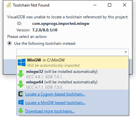Choose MinGW in C:\MinGW from the list

(x=73, y=62)
